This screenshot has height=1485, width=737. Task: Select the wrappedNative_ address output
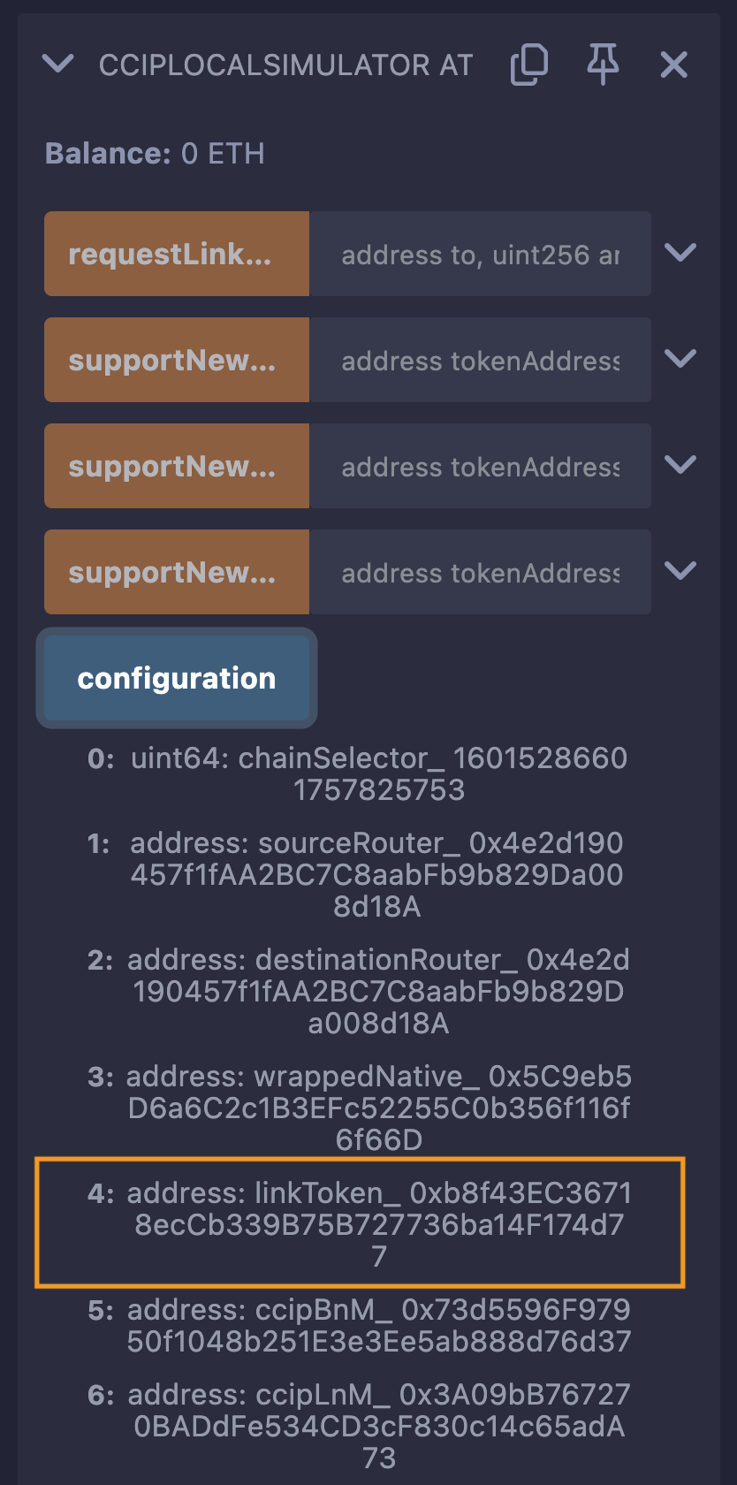pyautogui.click(x=378, y=1108)
